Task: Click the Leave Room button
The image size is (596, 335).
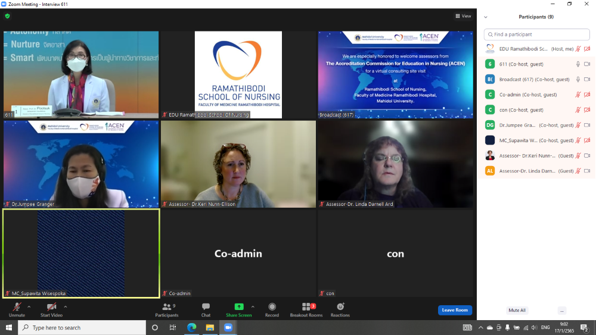Action: (x=455, y=310)
